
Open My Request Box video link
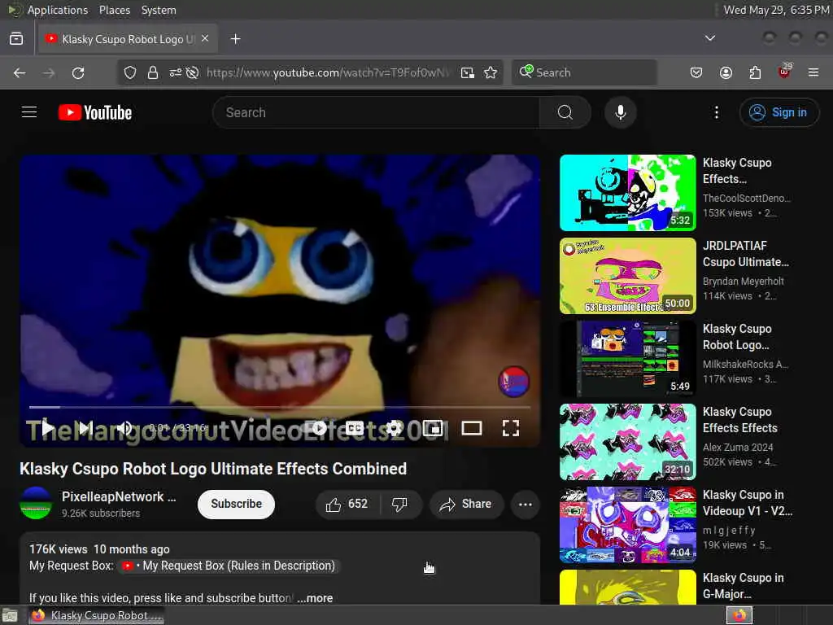click(229, 566)
